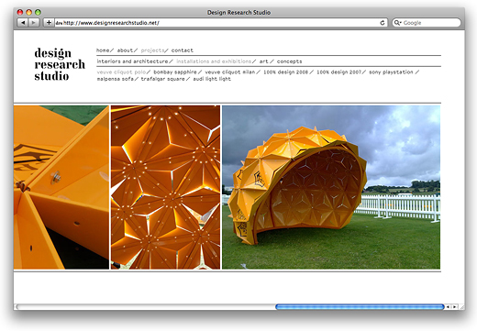Screen dimensions: 477x331
Task: Click the yellow minimize window button
Action: click(x=29, y=12)
